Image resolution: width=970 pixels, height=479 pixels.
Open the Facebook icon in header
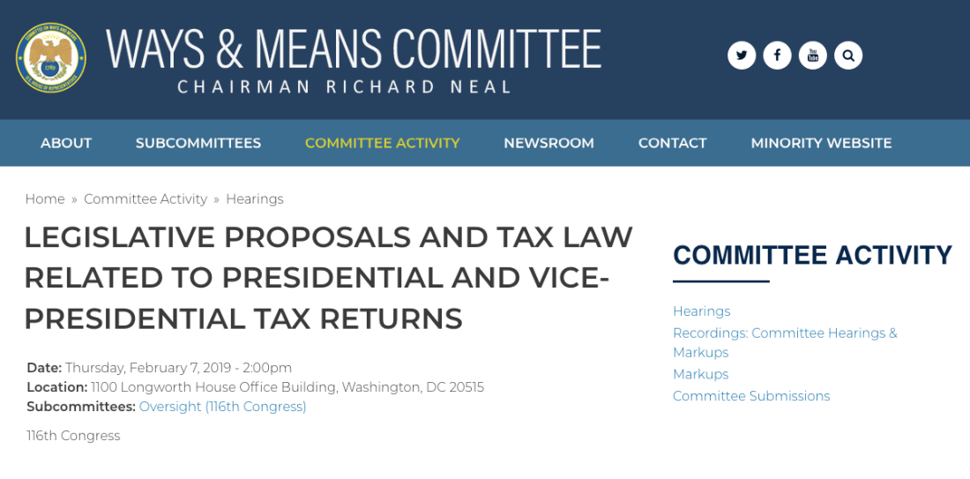point(777,56)
